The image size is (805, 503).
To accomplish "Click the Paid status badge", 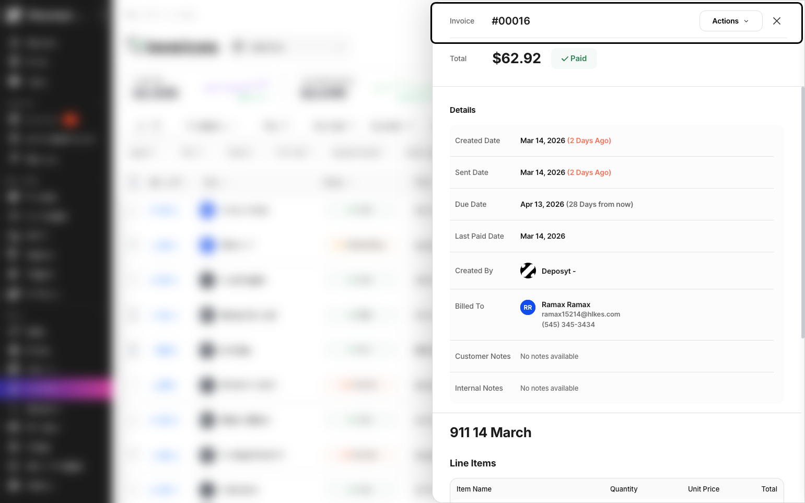I will coord(574,59).
